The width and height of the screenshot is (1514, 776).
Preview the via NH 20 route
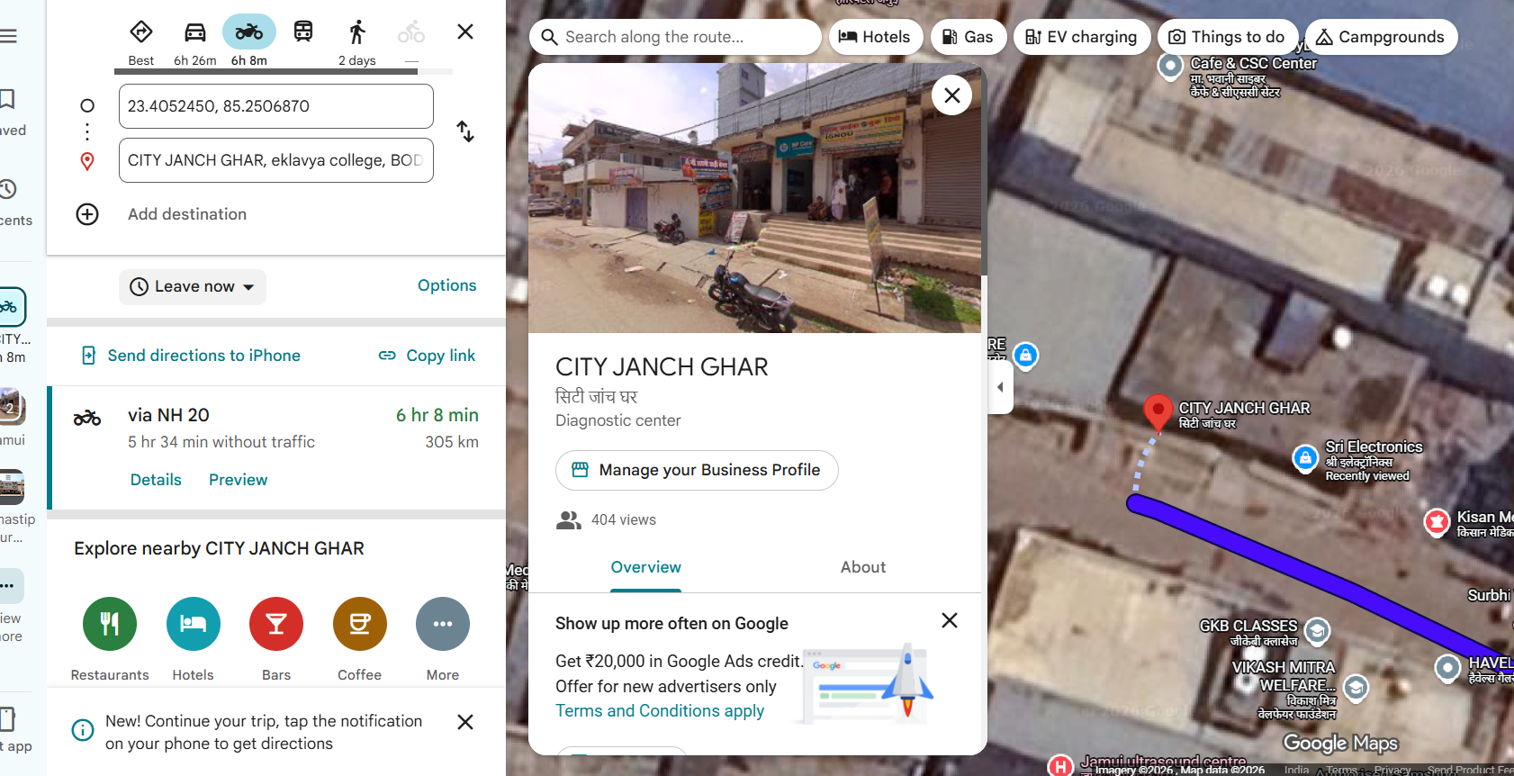[239, 480]
